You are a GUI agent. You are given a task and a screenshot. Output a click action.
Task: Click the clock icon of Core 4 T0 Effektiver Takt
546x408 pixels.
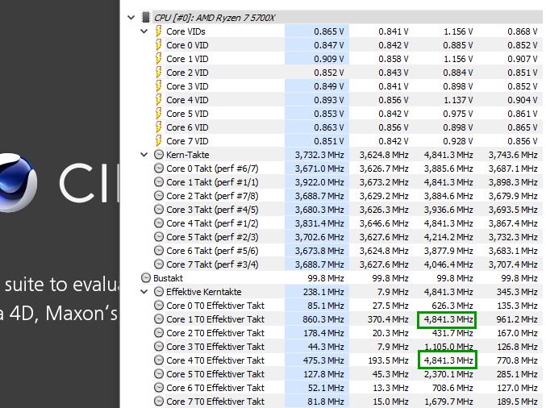click(159, 360)
